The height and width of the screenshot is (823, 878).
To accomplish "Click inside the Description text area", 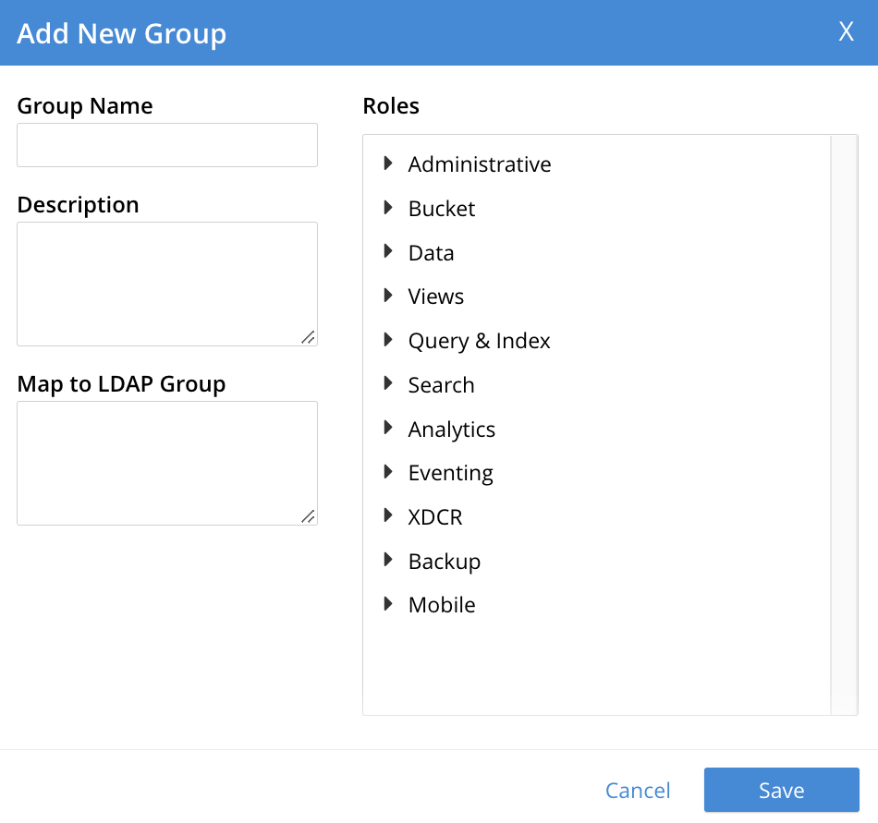I will tap(166, 282).
